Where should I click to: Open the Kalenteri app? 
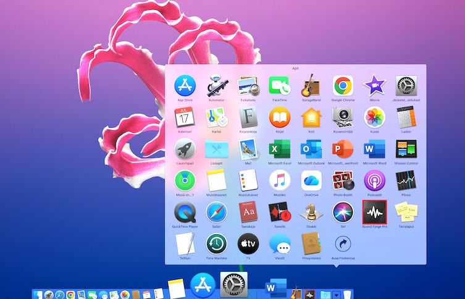[x=185, y=117]
